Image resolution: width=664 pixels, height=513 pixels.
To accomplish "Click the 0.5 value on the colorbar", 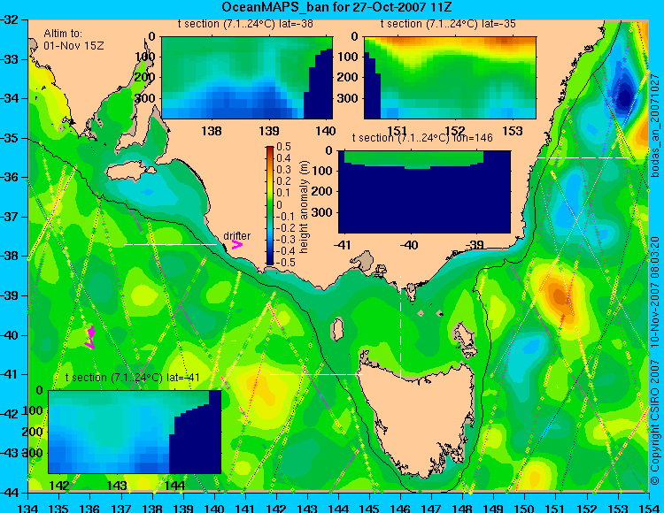I will click(x=283, y=147).
